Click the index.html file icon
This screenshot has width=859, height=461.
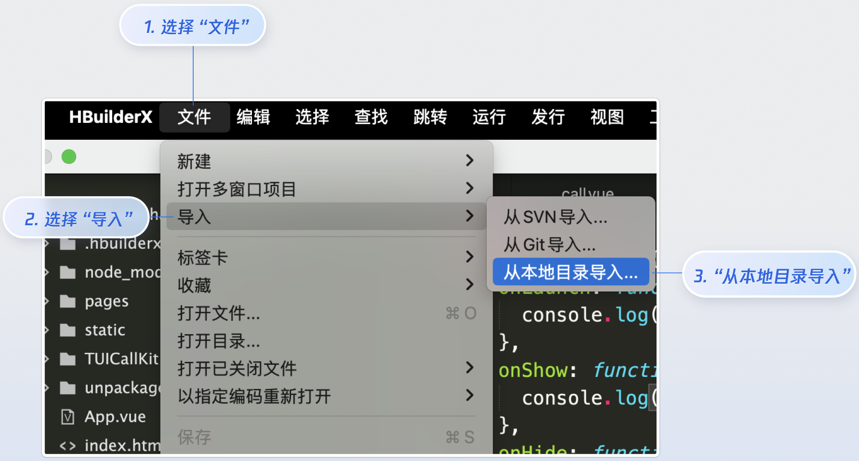(68, 446)
